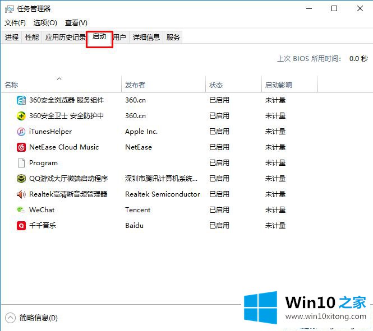
Task: Click publisher 深圳市腾讯计算机系统 cell
Action: click(x=162, y=178)
